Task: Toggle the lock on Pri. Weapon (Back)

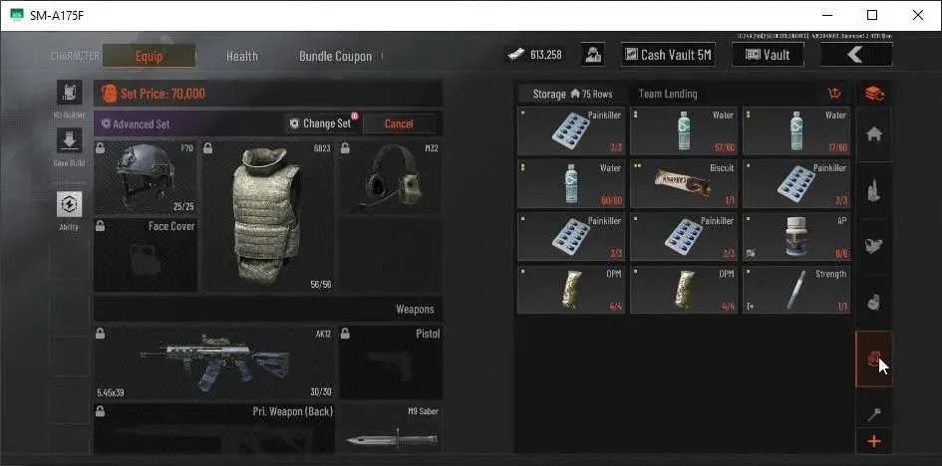Action: [101, 411]
